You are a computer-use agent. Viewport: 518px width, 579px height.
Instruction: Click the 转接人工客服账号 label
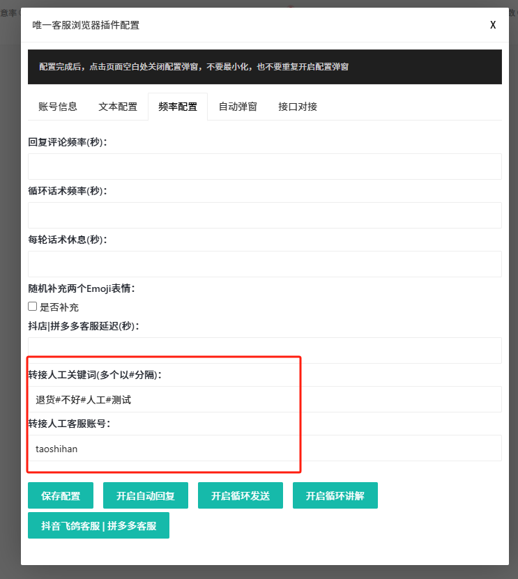coord(69,424)
